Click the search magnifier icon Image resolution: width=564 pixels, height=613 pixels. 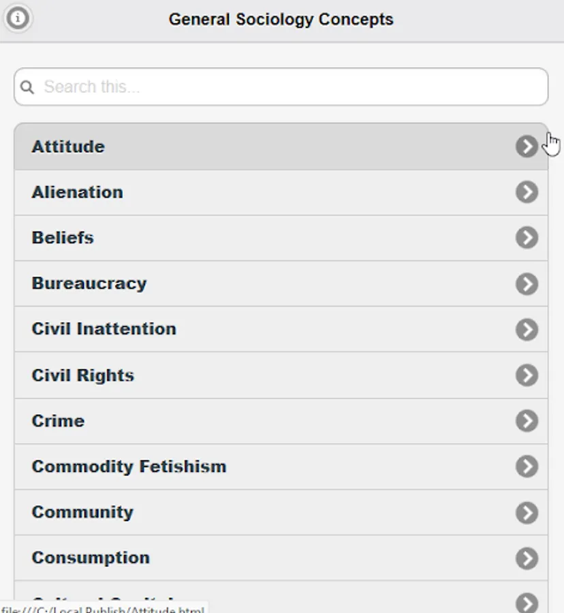[27, 87]
